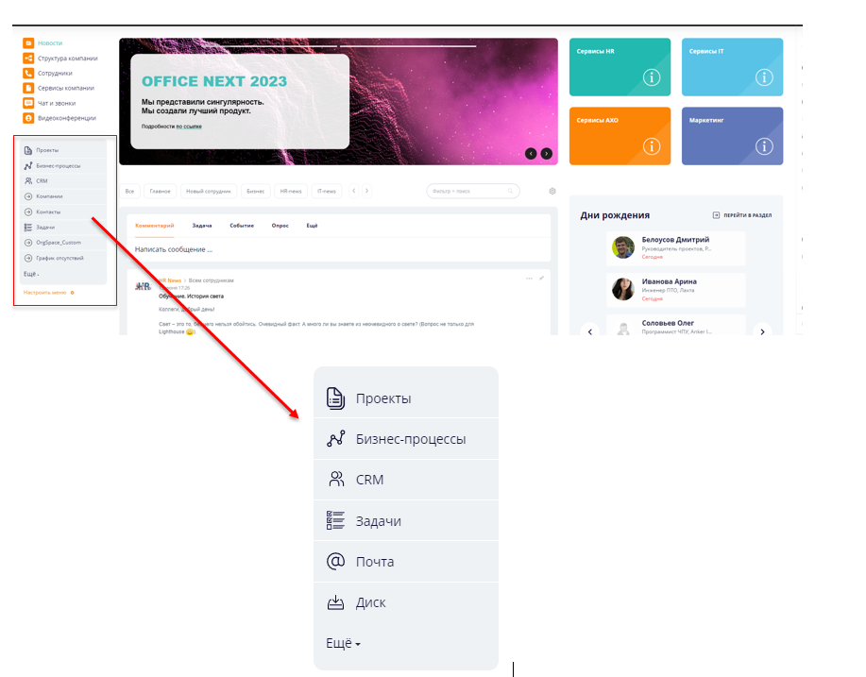This screenshot has height=677, width=866.
Task: Select the HR-news feed filter tab
Action: click(x=291, y=191)
